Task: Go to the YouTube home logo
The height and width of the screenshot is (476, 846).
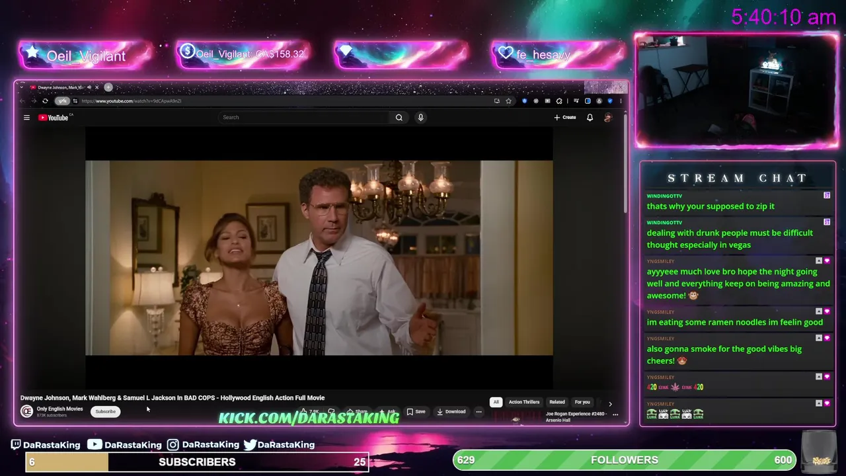Action: point(54,118)
